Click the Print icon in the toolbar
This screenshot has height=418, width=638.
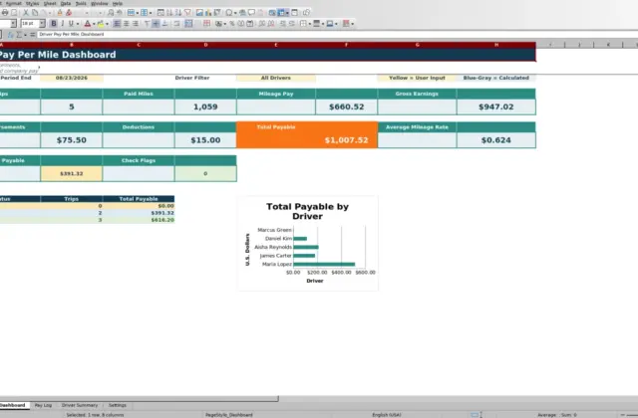point(5,13)
